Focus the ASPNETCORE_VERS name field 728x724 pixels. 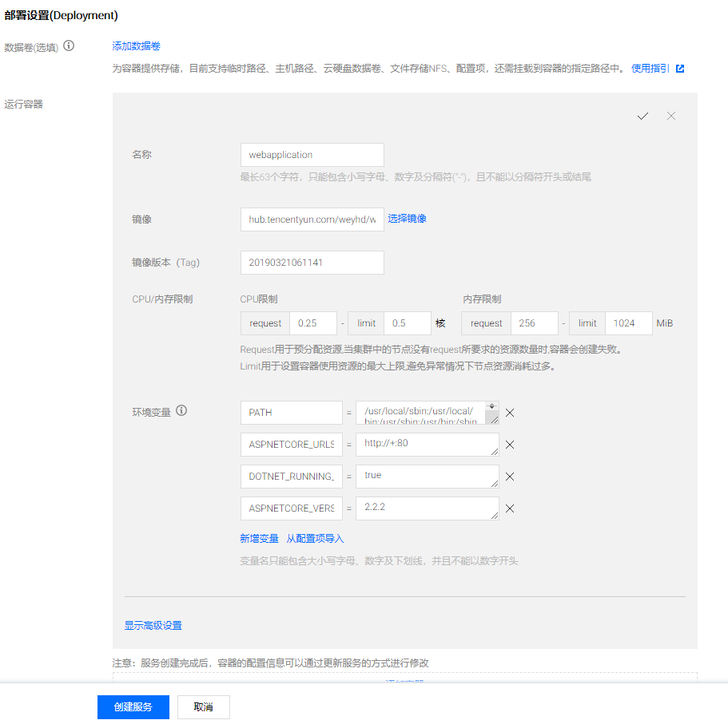point(292,508)
